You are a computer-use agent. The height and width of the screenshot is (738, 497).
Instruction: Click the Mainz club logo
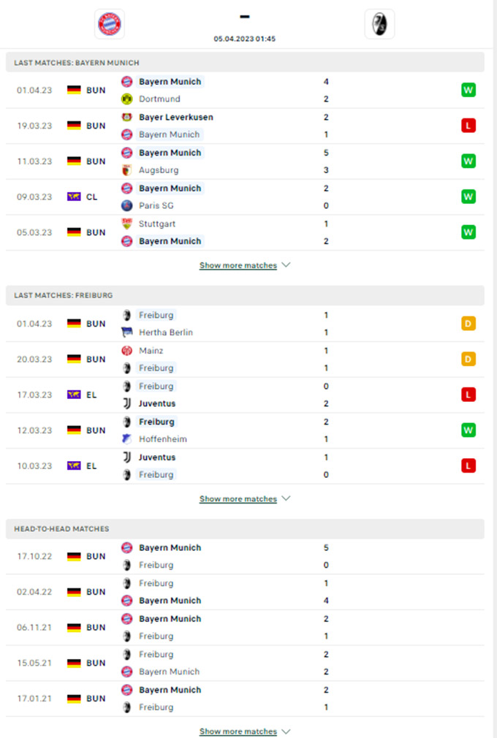point(126,351)
